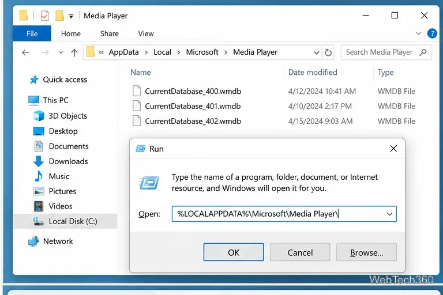443x295 pixels.
Task: Click Browse... in the Run dialog
Action: (x=366, y=252)
